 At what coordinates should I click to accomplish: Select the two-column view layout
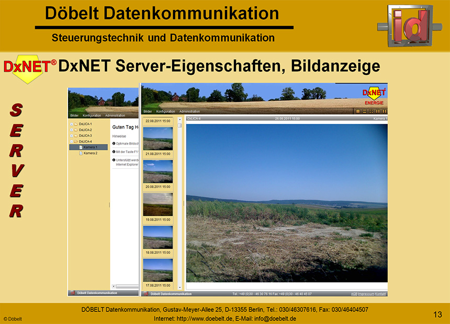click(x=378, y=111)
